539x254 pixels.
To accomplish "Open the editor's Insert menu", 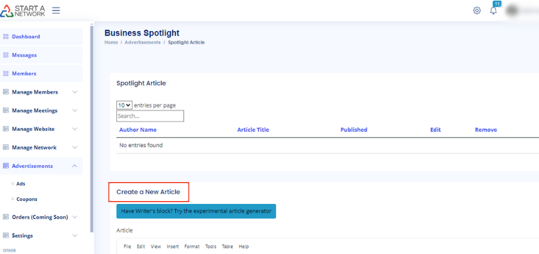I will coord(172,247).
